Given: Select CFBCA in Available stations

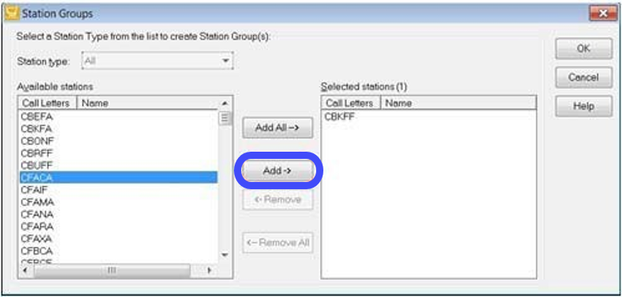Looking at the screenshot, I should click(118, 251).
